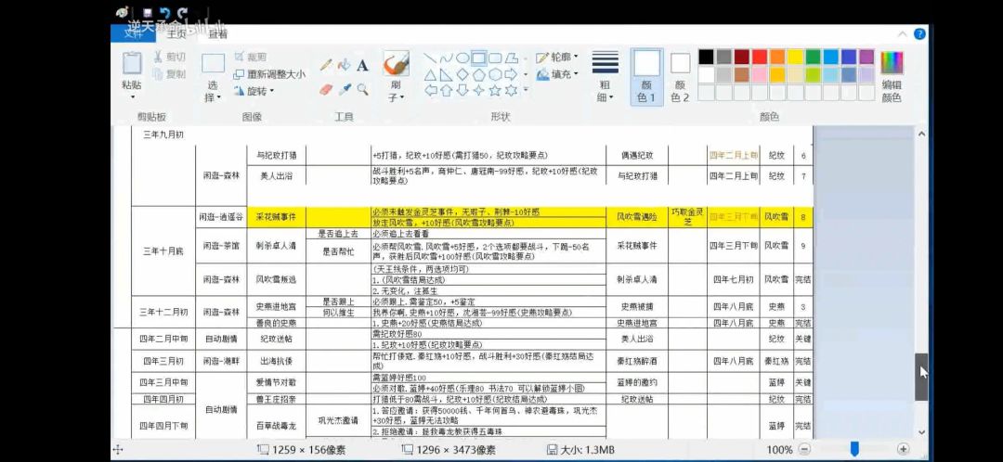Image resolution: width=1003 pixels, height=462 pixels.
Task: Choose the Rectangle shape
Action: [478, 58]
